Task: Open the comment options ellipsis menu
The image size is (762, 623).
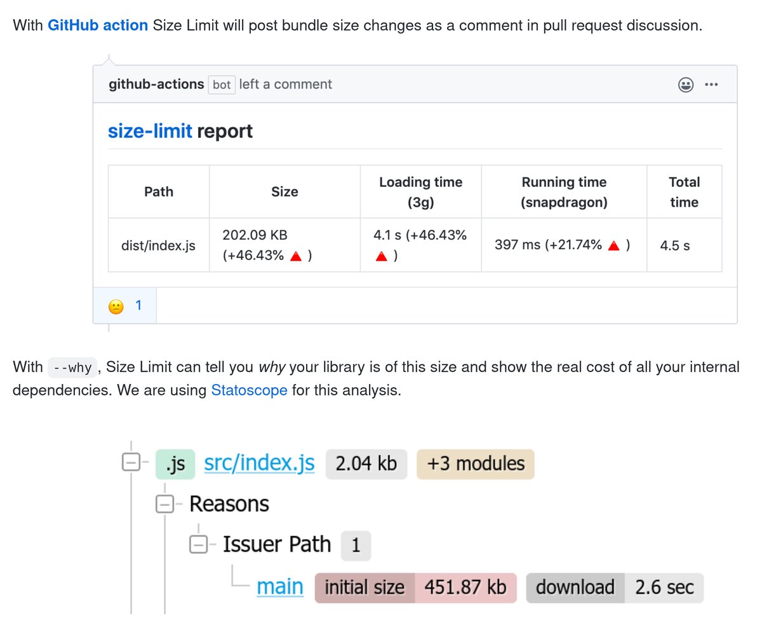Action: (x=711, y=84)
